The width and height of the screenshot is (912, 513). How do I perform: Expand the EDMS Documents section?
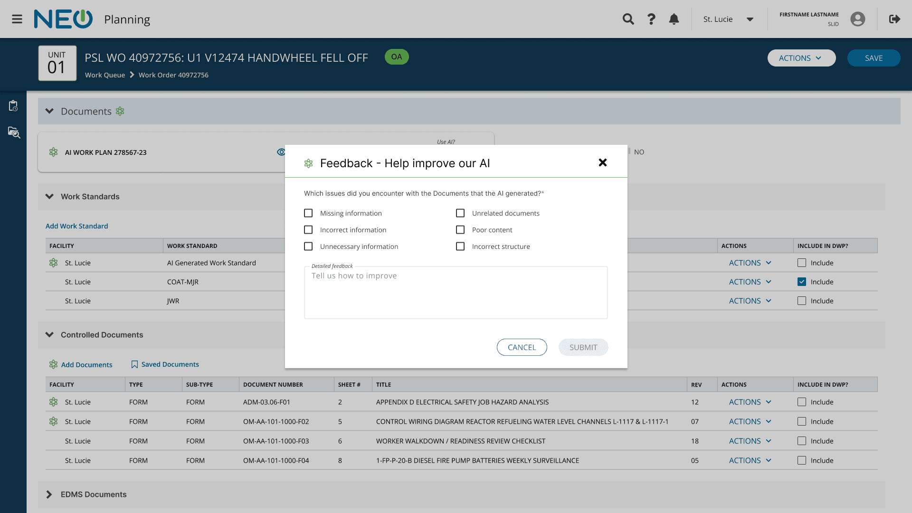[x=49, y=494]
